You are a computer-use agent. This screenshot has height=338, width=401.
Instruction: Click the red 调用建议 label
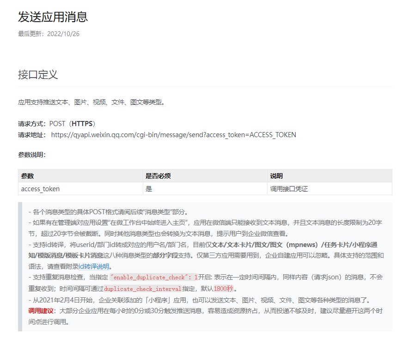[42, 311]
